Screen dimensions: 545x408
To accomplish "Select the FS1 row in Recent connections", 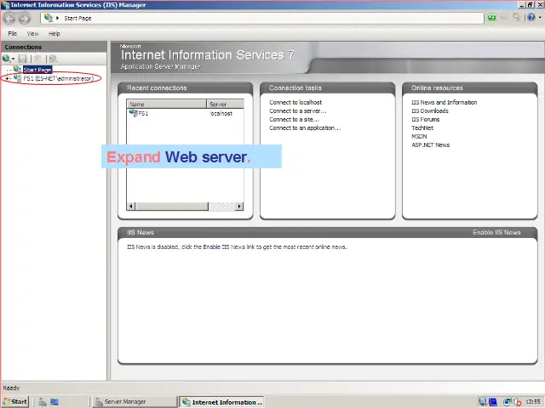I will 185,113.
